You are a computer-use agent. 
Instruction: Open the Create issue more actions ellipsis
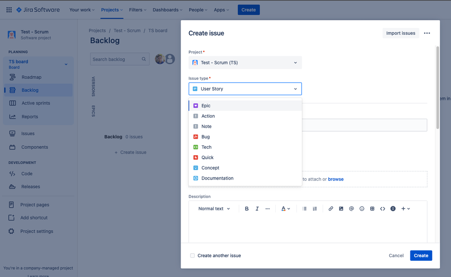pyautogui.click(x=427, y=33)
